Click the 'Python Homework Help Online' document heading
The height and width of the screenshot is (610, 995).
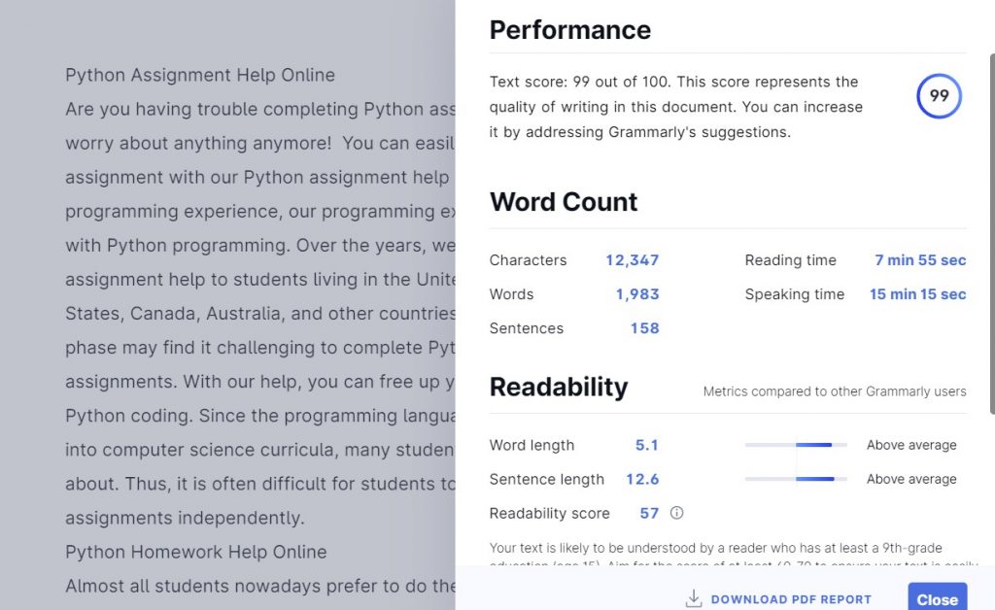(x=195, y=552)
